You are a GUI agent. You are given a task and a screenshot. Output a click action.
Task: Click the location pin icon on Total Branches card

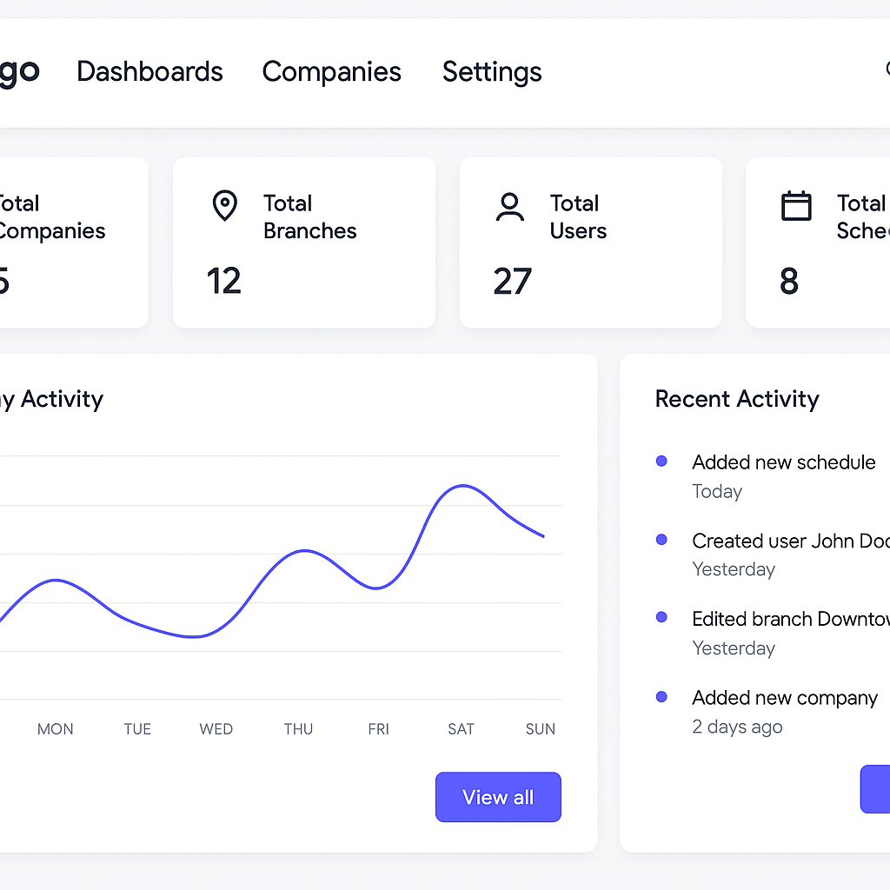click(x=224, y=206)
